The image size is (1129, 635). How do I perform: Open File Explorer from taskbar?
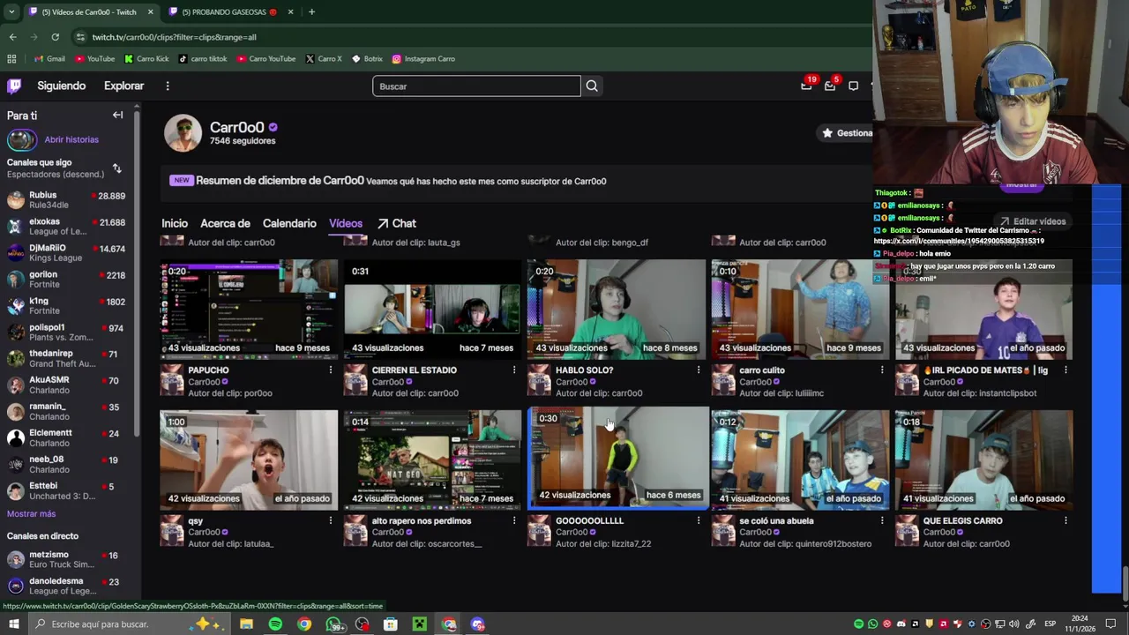246,624
